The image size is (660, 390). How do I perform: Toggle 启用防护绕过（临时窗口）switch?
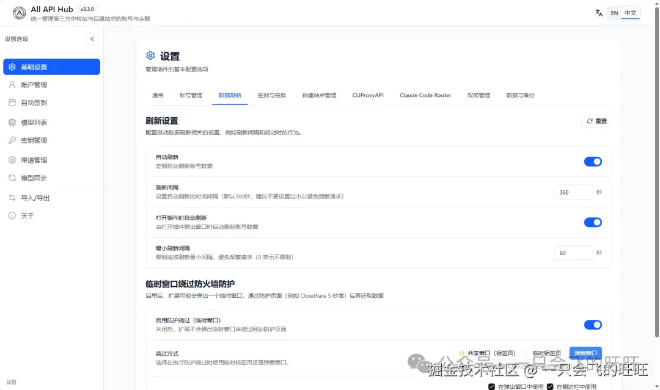(x=593, y=325)
